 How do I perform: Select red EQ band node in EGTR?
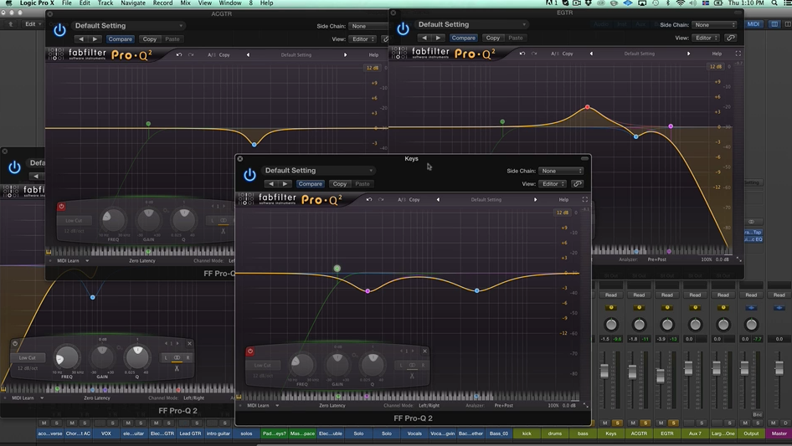pos(588,107)
